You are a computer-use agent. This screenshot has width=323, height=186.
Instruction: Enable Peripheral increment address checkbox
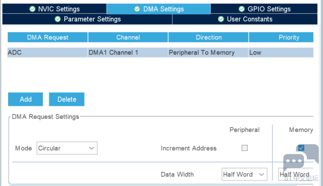pos(245,148)
